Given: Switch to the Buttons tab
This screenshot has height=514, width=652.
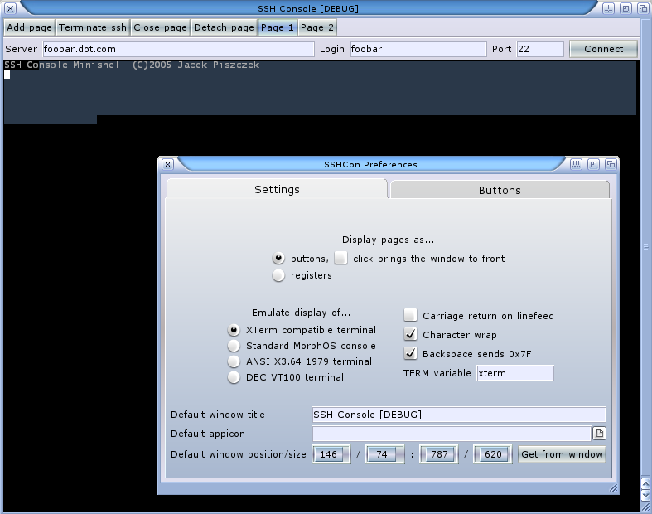Looking at the screenshot, I should [500, 190].
